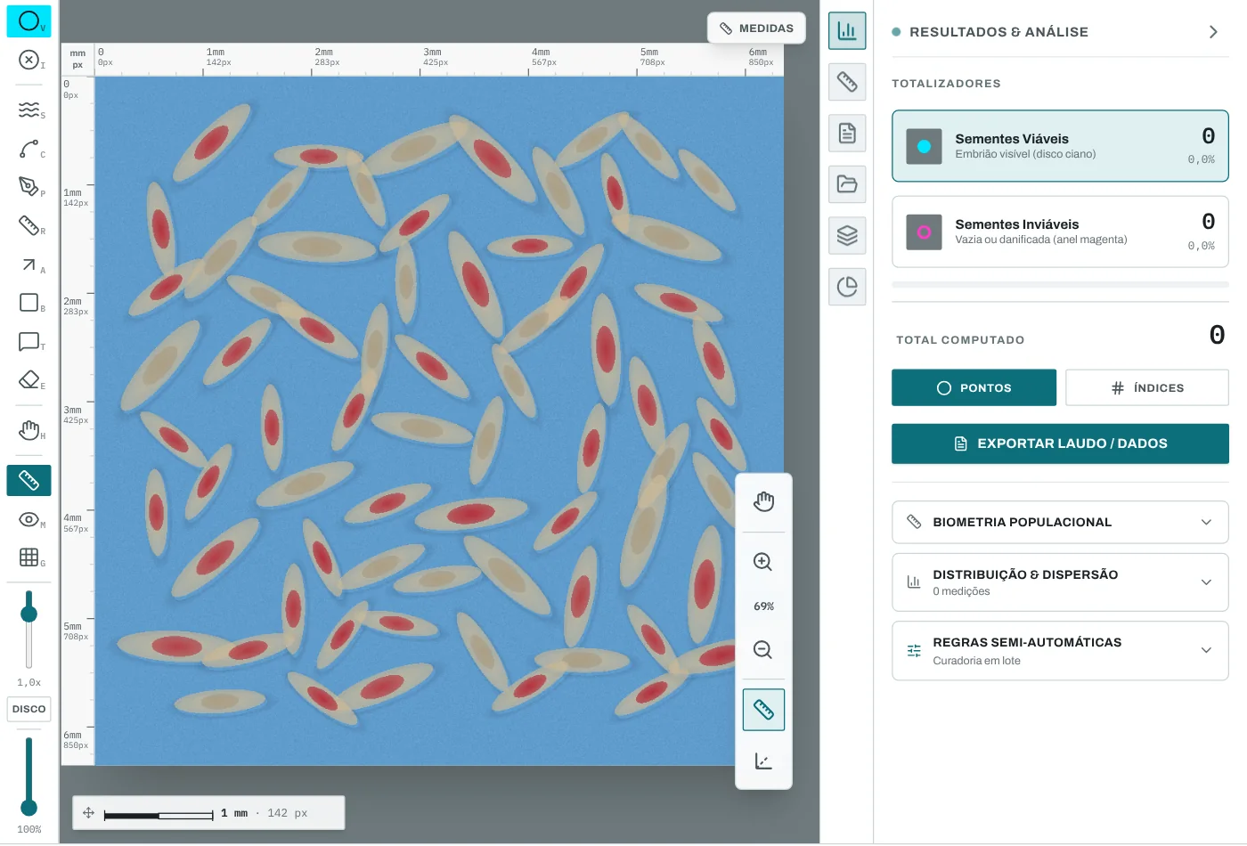1247x846 pixels.
Task: Click the move handle on the scale bar
Action: pyautogui.click(x=88, y=813)
